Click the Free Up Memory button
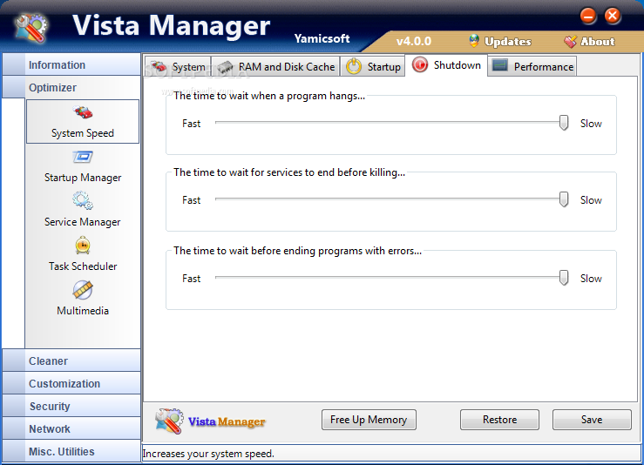 click(369, 420)
